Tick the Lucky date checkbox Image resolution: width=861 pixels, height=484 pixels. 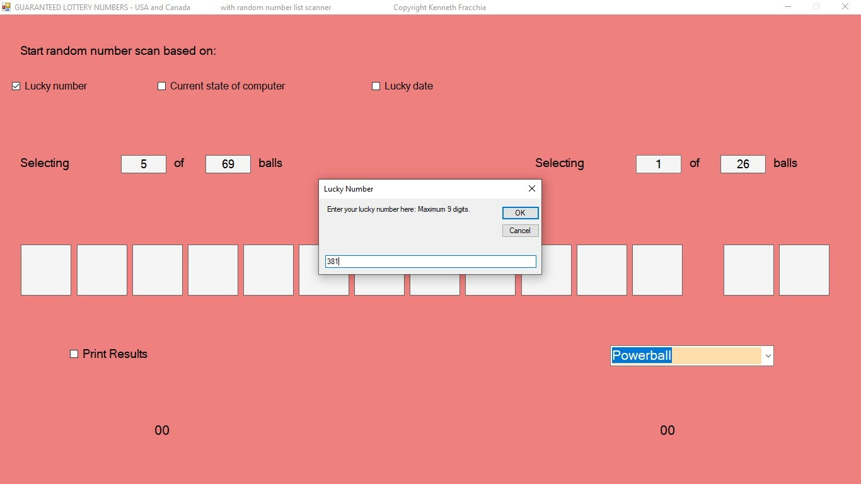click(x=376, y=86)
